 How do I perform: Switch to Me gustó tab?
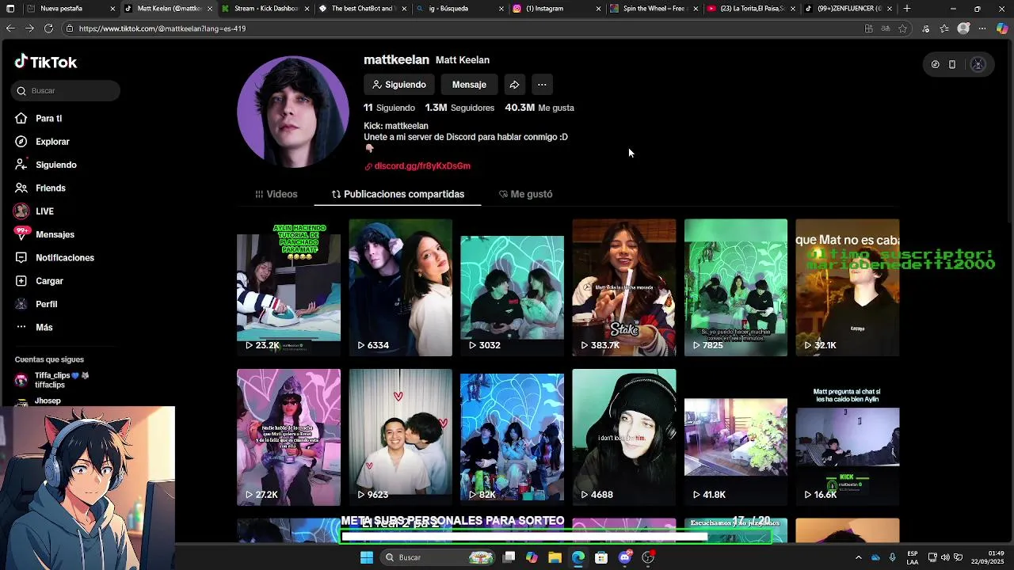click(525, 194)
